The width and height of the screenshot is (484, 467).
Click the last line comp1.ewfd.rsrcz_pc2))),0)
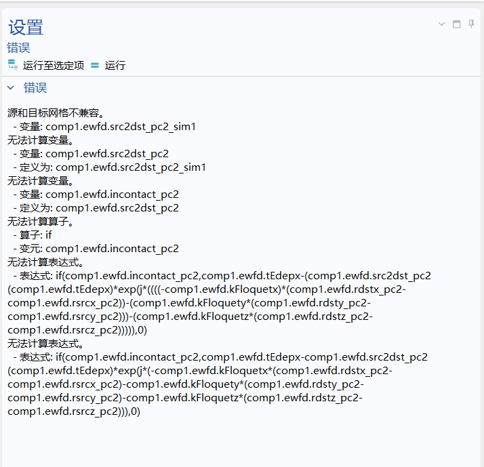tap(74, 411)
